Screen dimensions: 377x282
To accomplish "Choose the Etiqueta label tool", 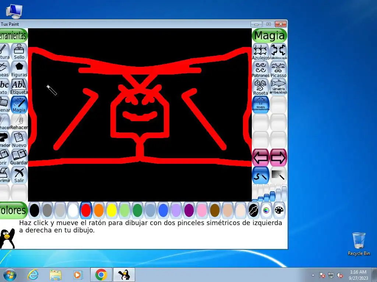I will pyautogui.click(x=19, y=87).
